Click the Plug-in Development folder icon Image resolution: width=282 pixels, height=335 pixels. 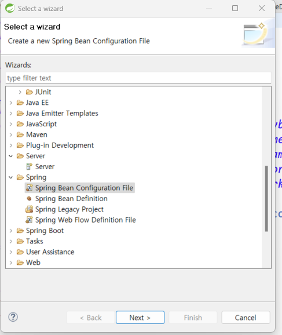click(x=20, y=145)
